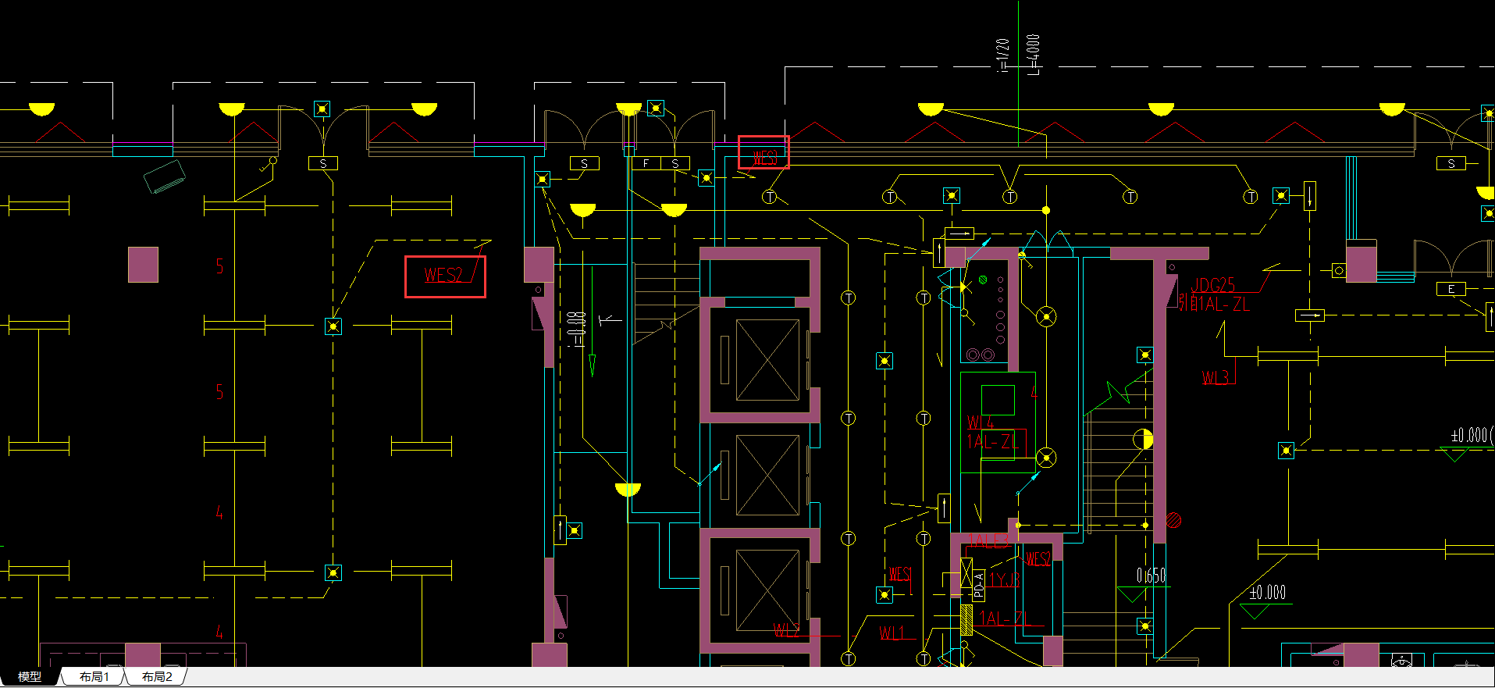This screenshot has width=1495, height=688.
Task: Select the WES2 label beside the 1ALE3 panel
Action: pyautogui.click(x=1038, y=558)
